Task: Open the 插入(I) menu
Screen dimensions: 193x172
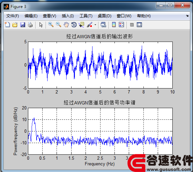Action: pyautogui.click(x=68, y=16)
